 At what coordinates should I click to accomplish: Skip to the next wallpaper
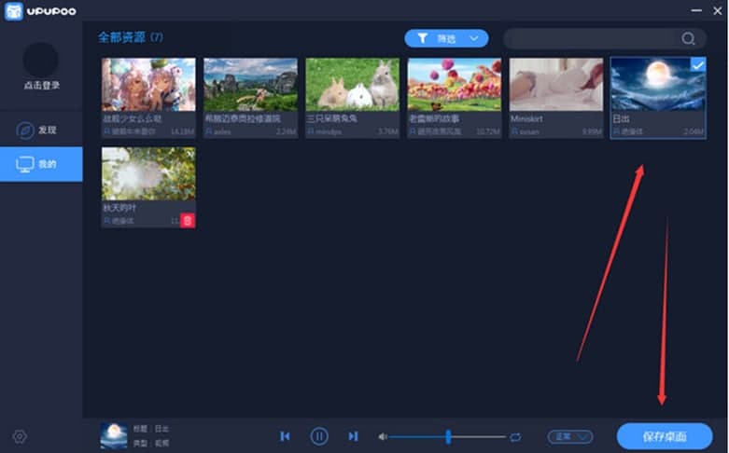(x=353, y=436)
